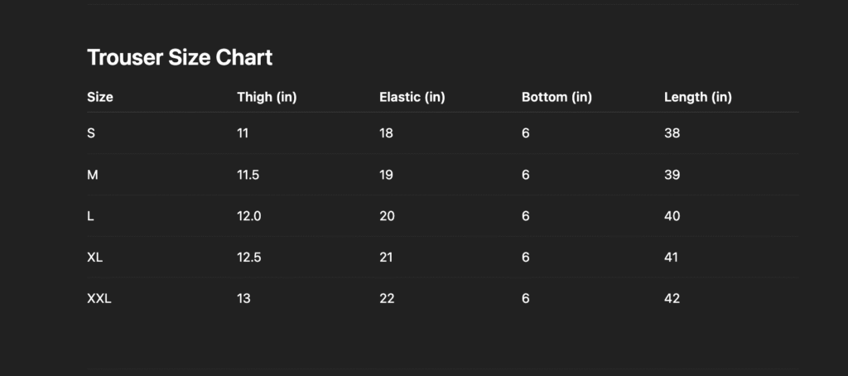Select thigh value 11.5 in M row

pos(248,174)
